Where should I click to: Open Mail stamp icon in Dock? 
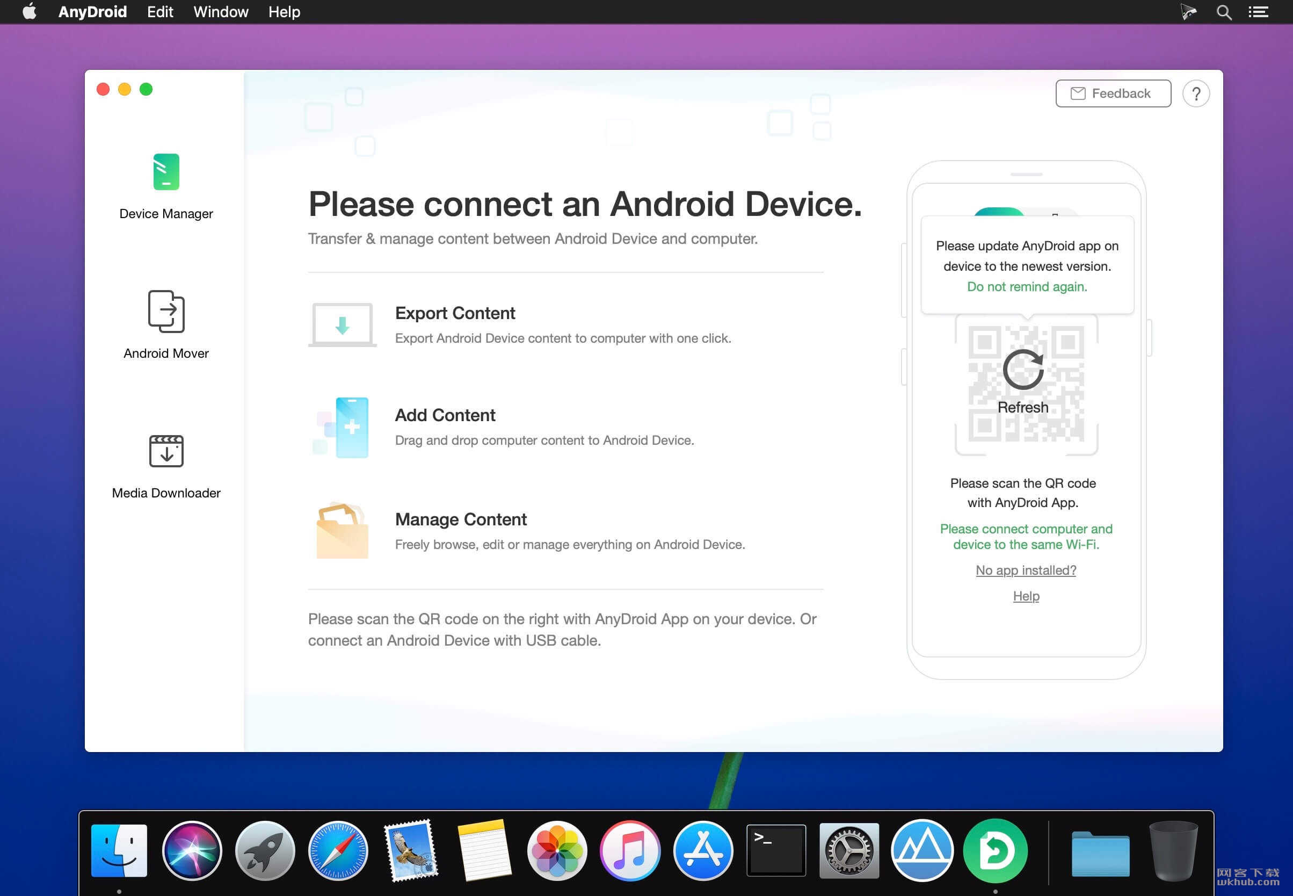coord(411,850)
